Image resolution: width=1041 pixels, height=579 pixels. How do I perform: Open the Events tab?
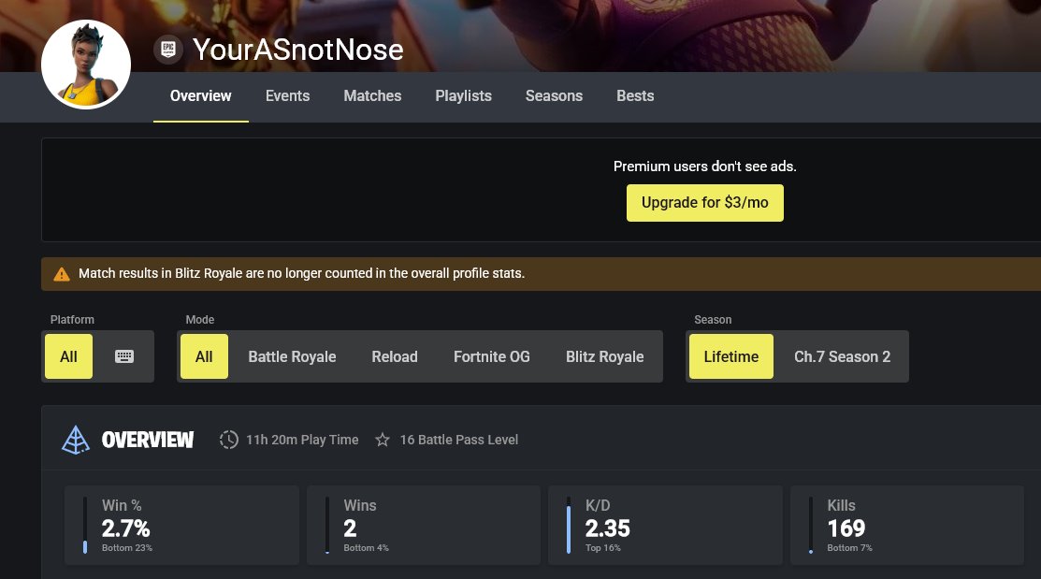(x=287, y=95)
